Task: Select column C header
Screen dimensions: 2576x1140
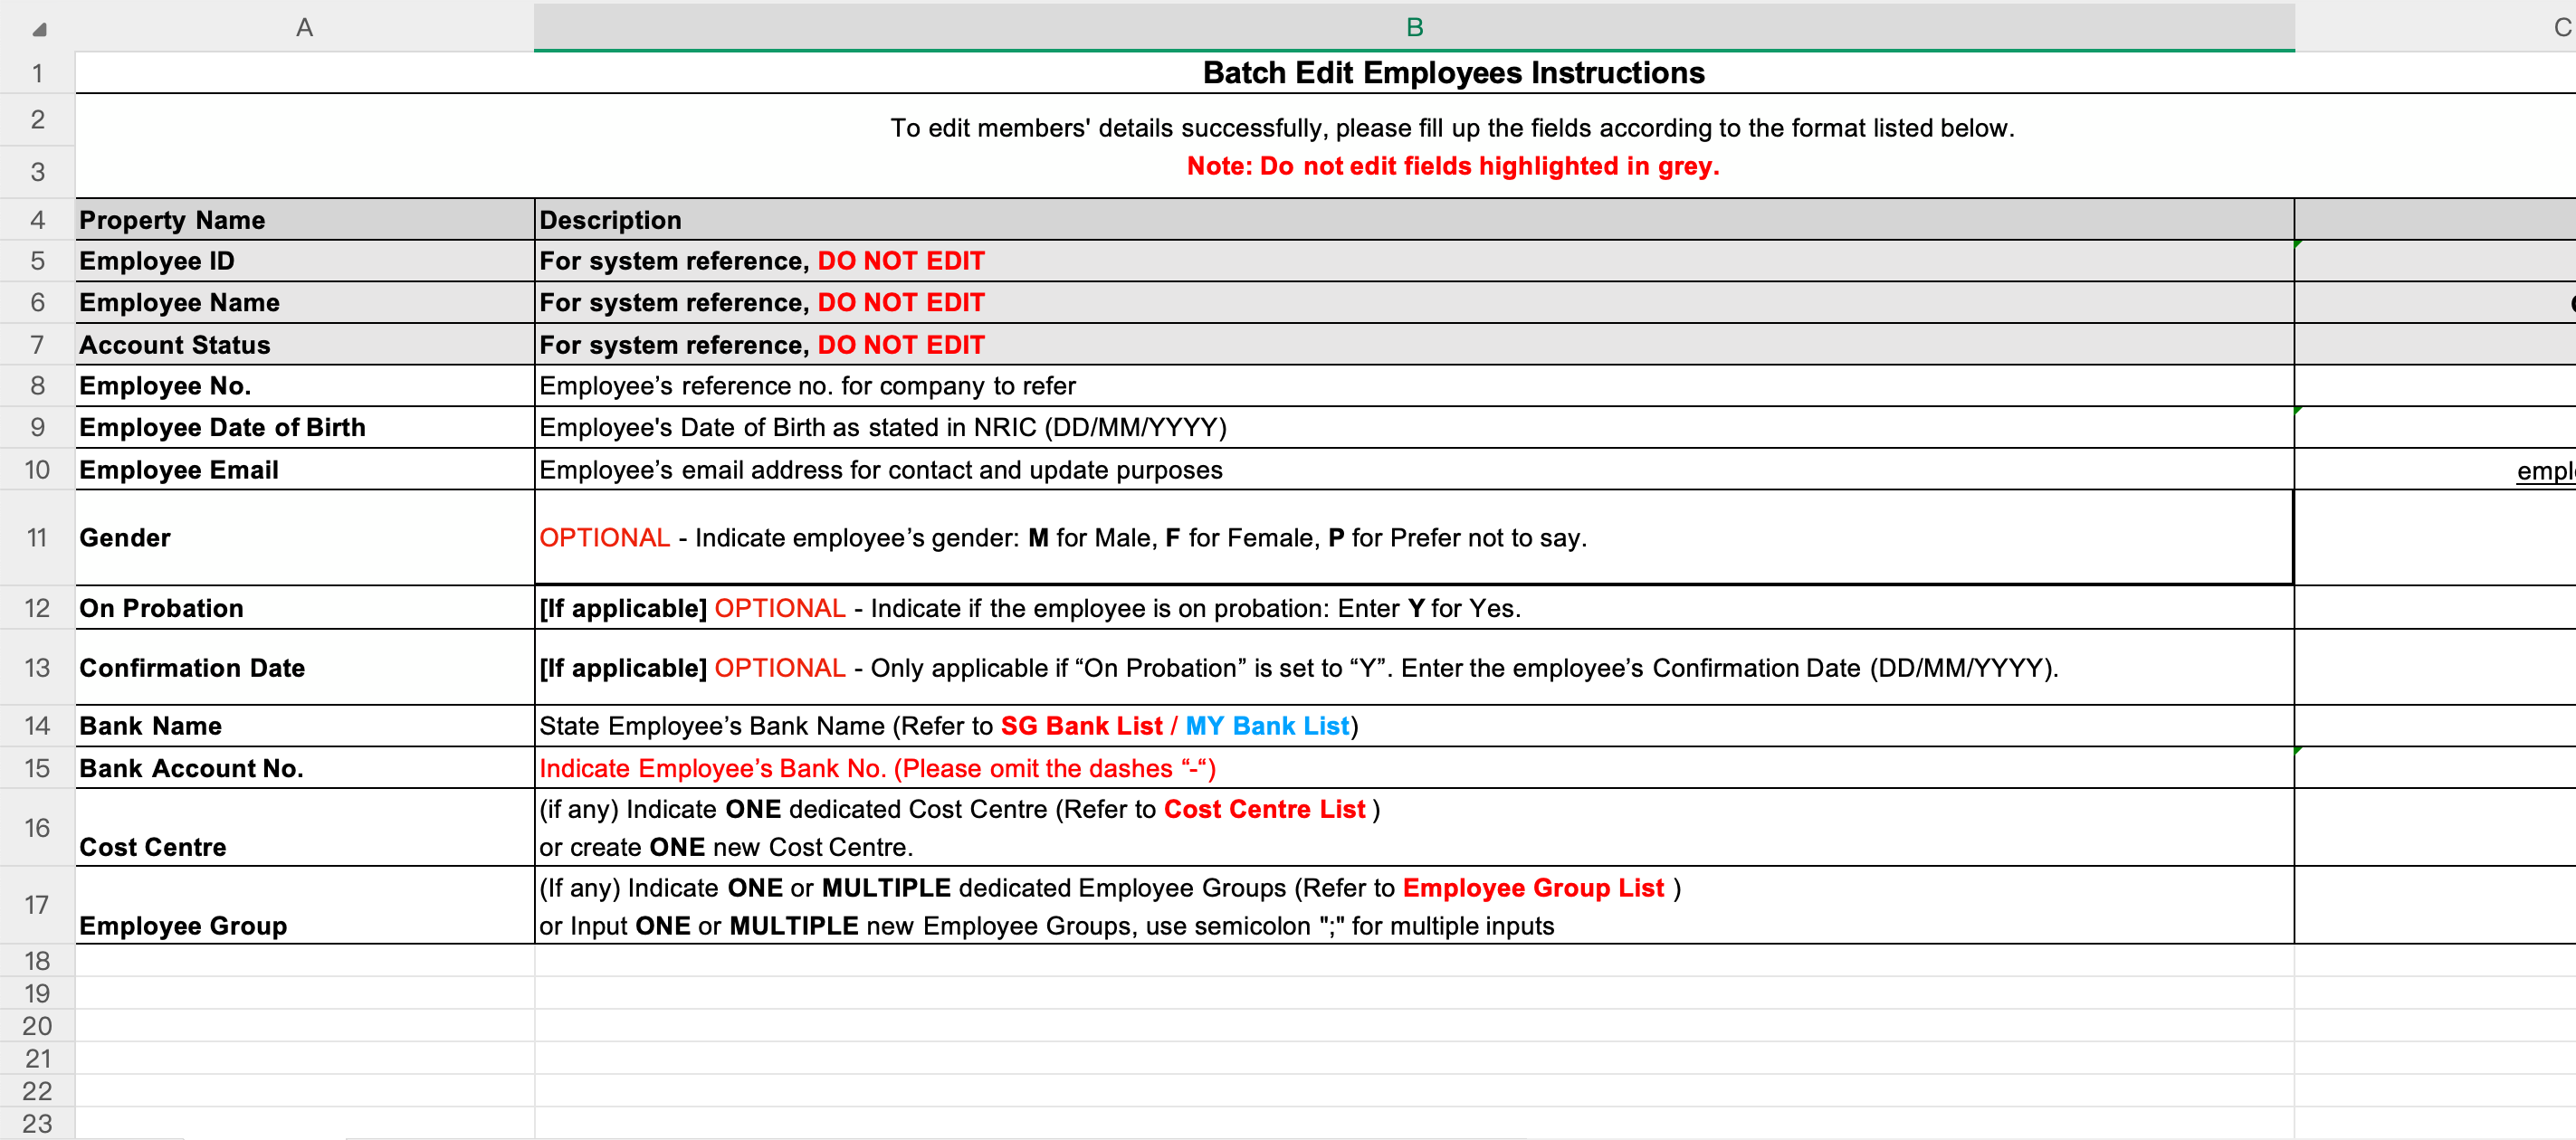Action: click(x=2560, y=27)
